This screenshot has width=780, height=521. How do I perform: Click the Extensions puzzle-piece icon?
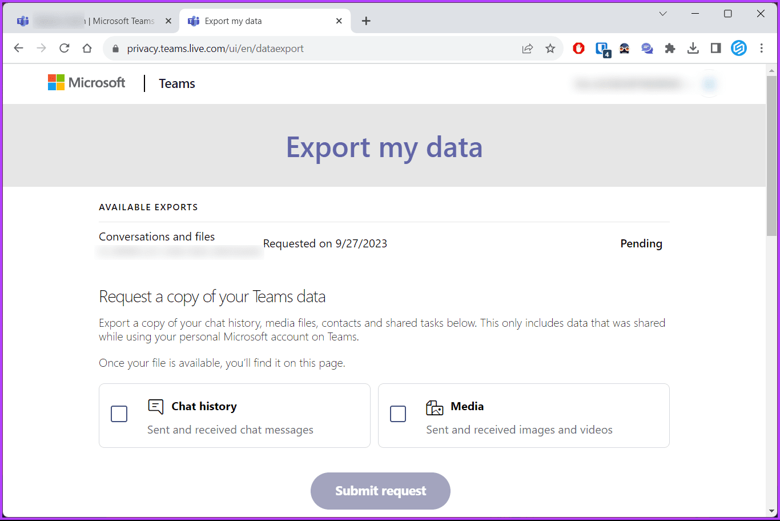(670, 48)
